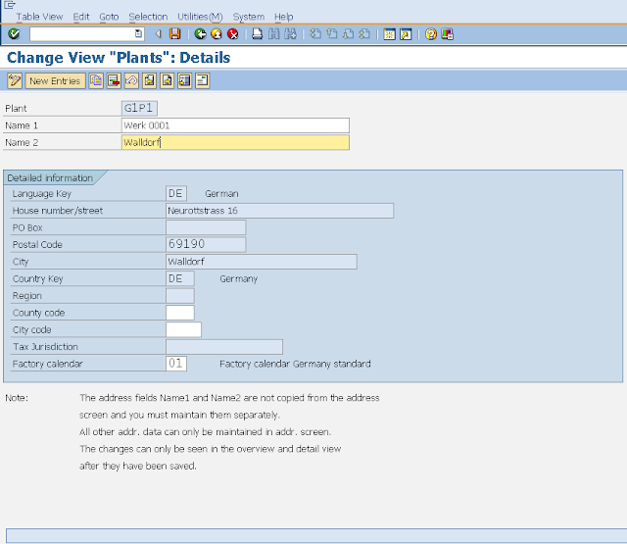Image resolution: width=627 pixels, height=544 pixels.
Task: Click the Generate Shortcut icon
Action: pyautogui.click(x=406, y=34)
